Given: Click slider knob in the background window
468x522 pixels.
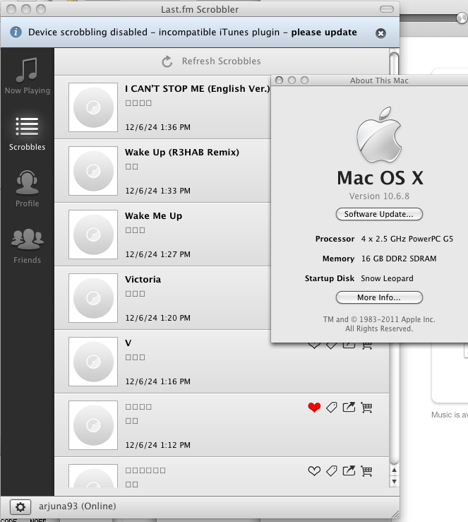Looking at the screenshot, I should point(462,18).
